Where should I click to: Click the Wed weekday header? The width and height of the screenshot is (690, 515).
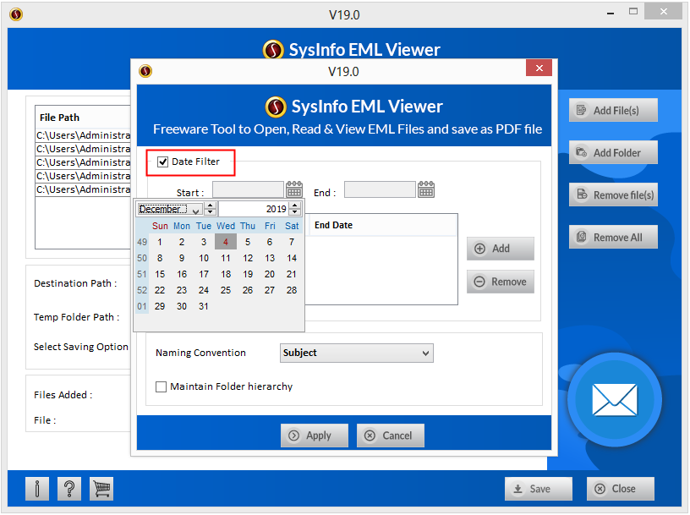pyautogui.click(x=226, y=226)
